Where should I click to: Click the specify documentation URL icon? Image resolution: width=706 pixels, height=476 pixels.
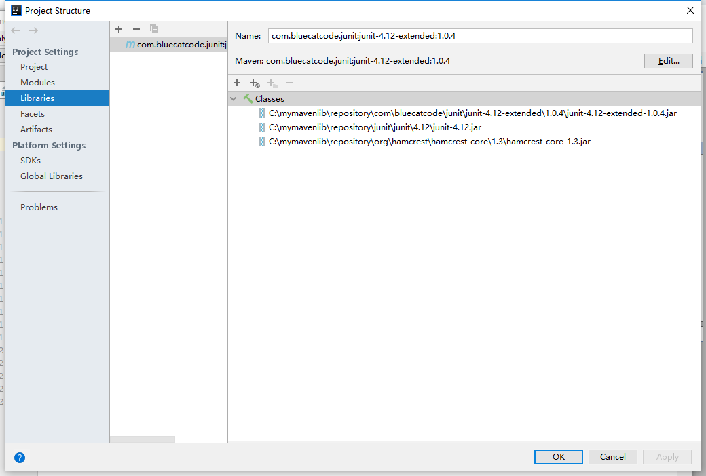click(255, 83)
